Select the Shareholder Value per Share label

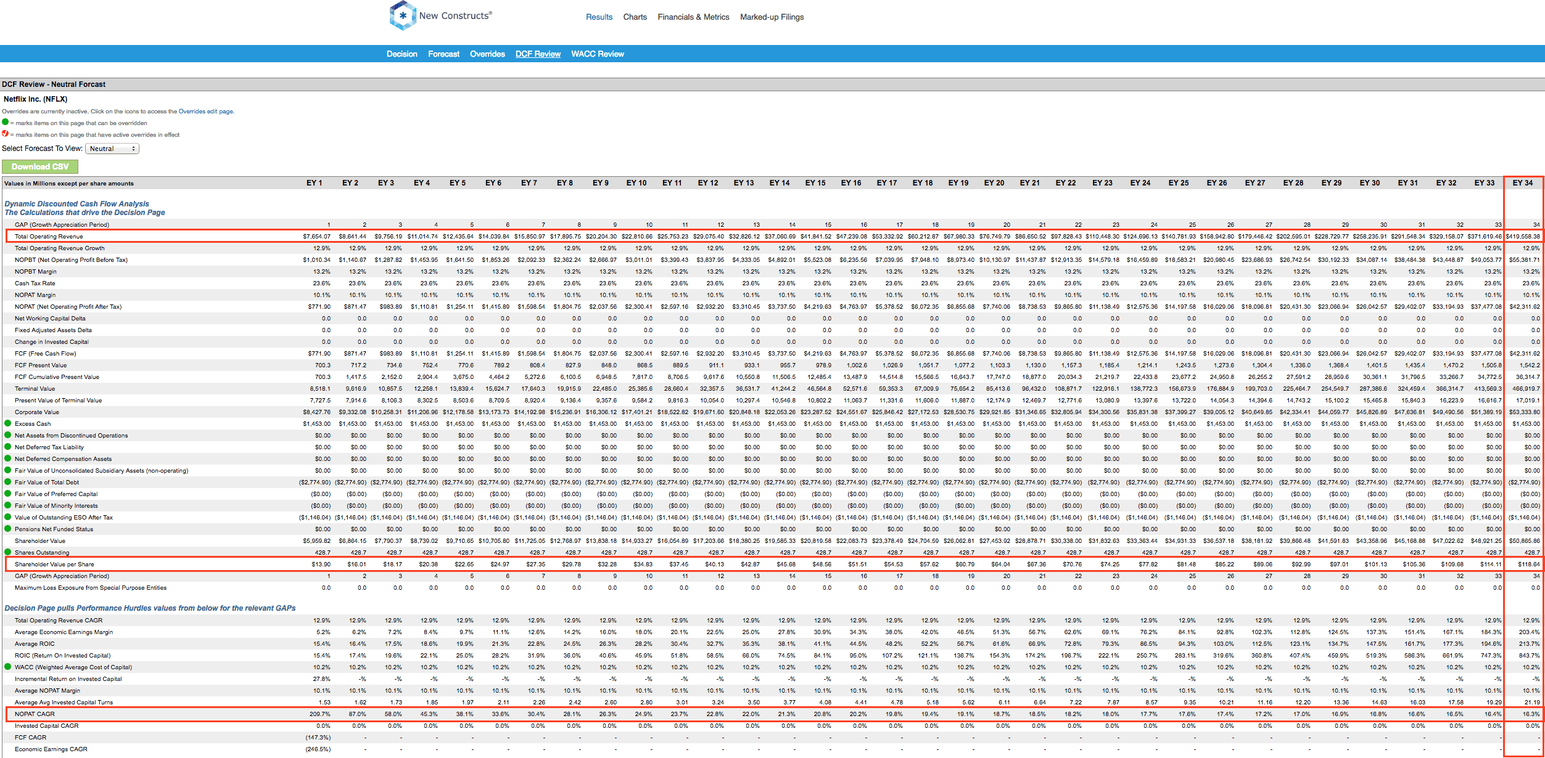(54, 564)
